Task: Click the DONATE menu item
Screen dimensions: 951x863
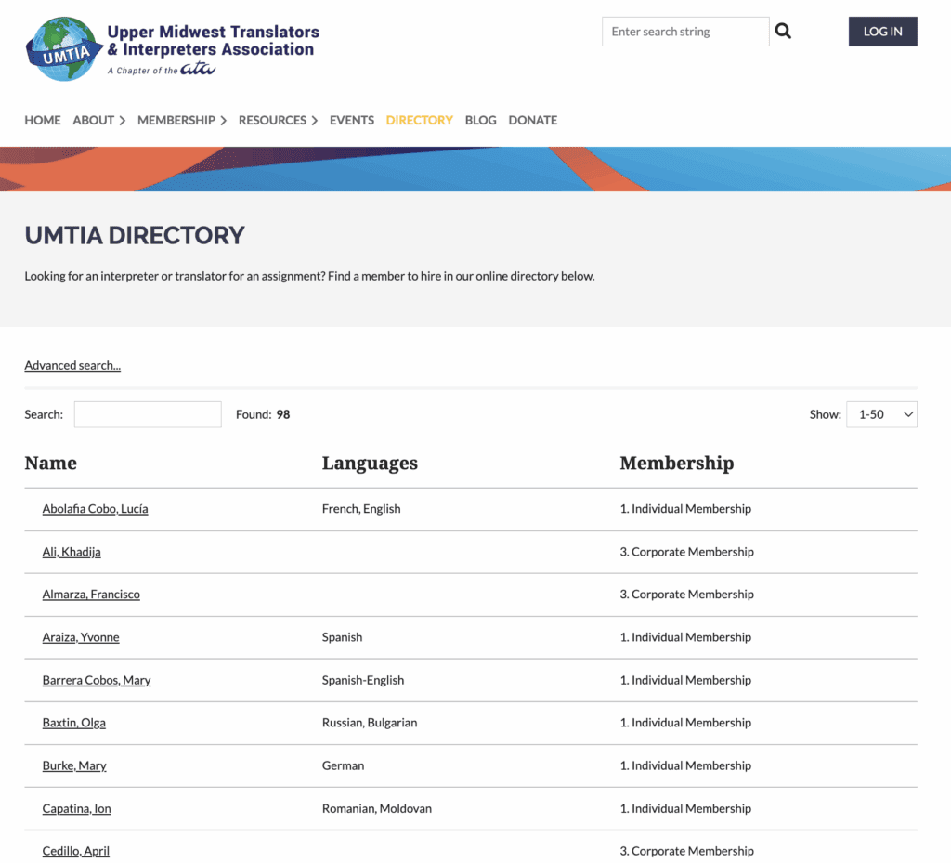Action: (x=532, y=120)
